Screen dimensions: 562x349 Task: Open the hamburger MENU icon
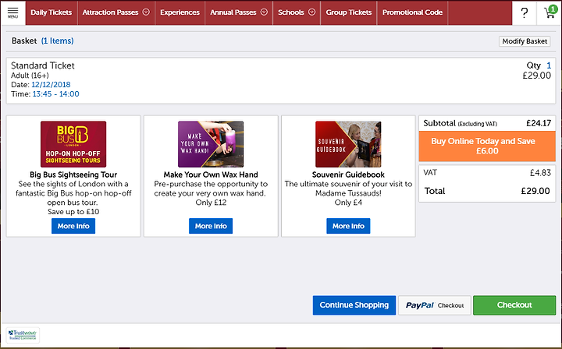pos(13,13)
